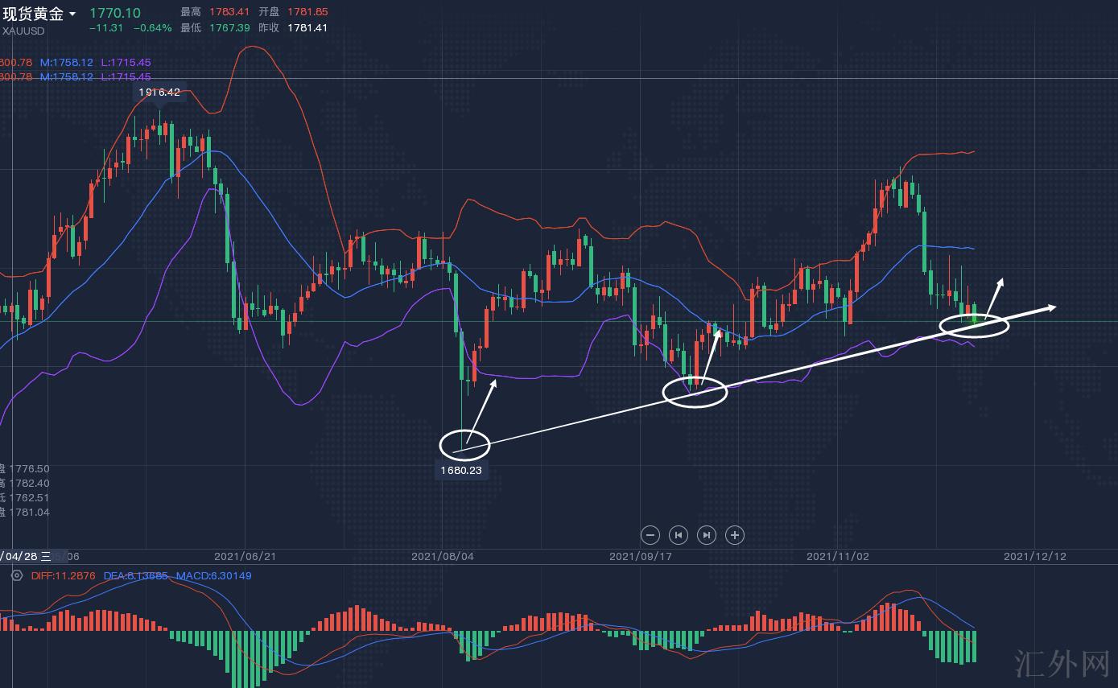This screenshot has width=1118, height=688.
Task: Select the 1680.23 low price label
Action: pyautogui.click(x=462, y=470)
